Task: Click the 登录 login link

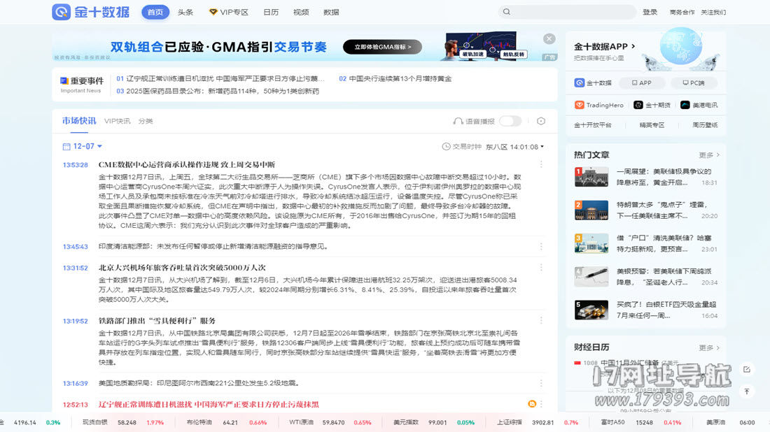Action: click(650, 12)
